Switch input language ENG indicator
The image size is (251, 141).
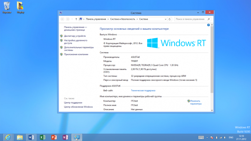(x=231, y=138)
